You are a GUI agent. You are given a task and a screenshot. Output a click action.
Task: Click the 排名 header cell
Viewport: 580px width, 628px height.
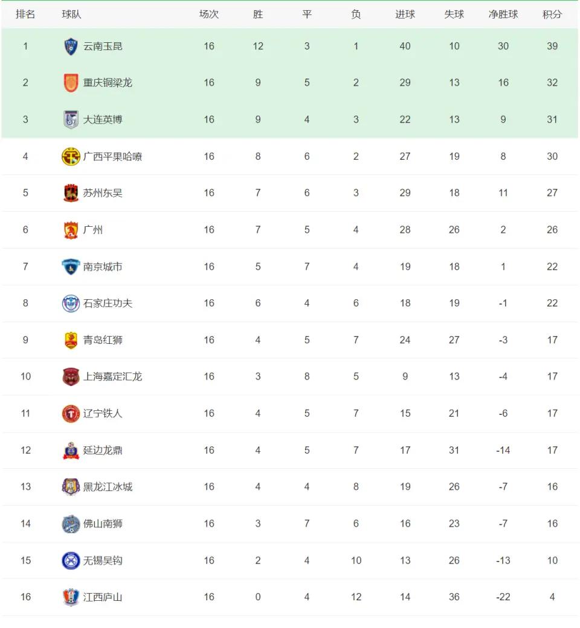pos(25,14)
